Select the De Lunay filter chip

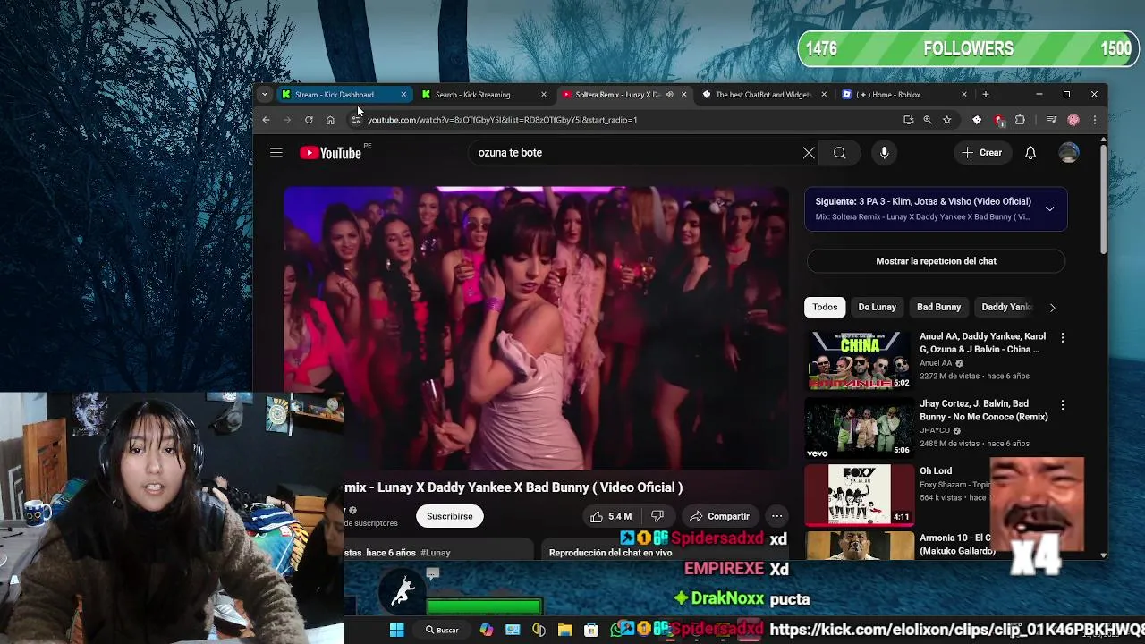point(877,308)
